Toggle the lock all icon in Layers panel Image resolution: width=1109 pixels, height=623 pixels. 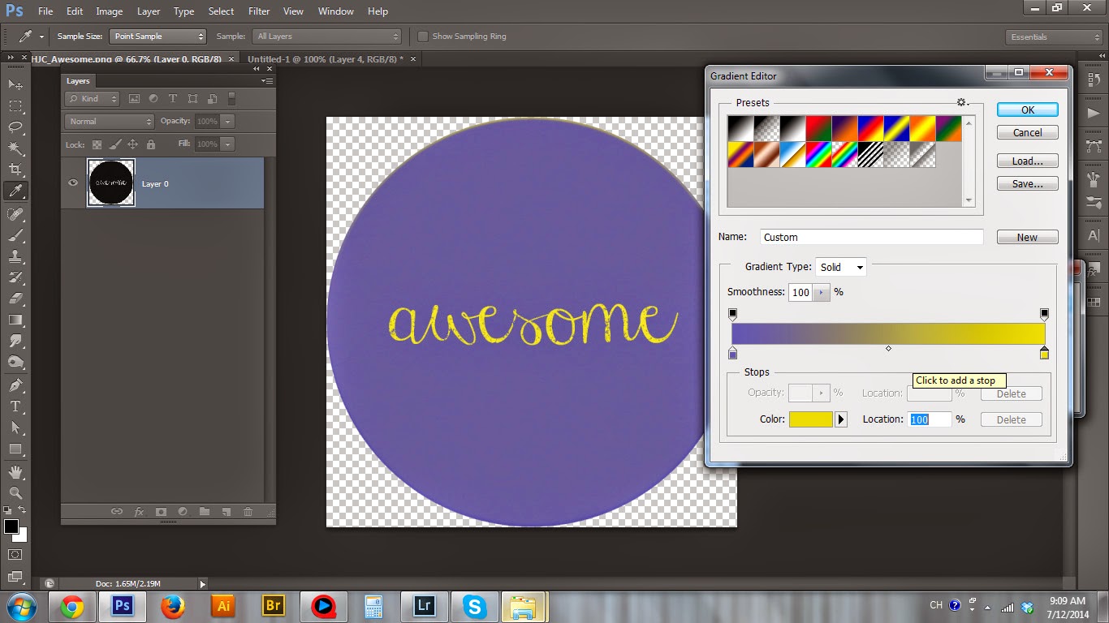click(x=150, y=144)
